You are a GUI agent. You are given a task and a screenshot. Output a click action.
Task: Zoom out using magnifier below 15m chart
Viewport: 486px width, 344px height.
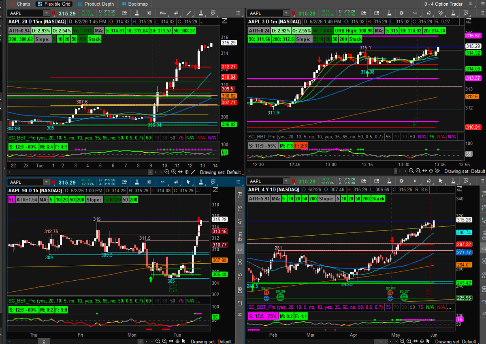click(x=167, y=172)
